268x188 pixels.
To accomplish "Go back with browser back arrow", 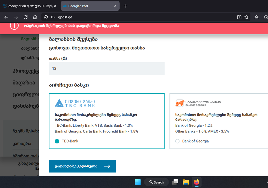I will (6, 17).
